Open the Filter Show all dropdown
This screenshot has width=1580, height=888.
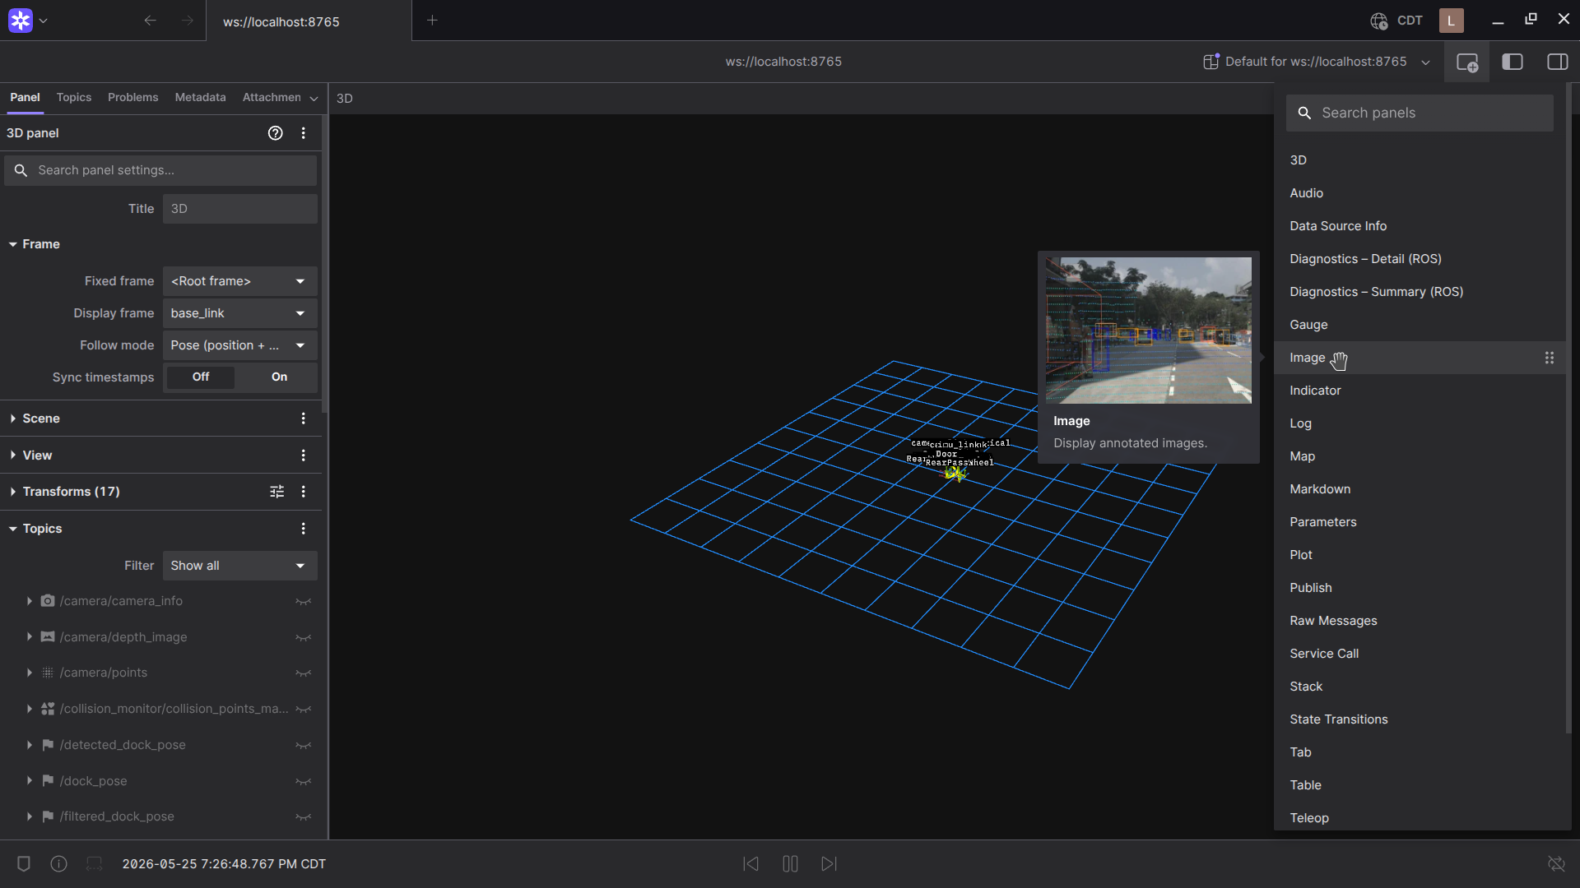(x=239, y=566)
